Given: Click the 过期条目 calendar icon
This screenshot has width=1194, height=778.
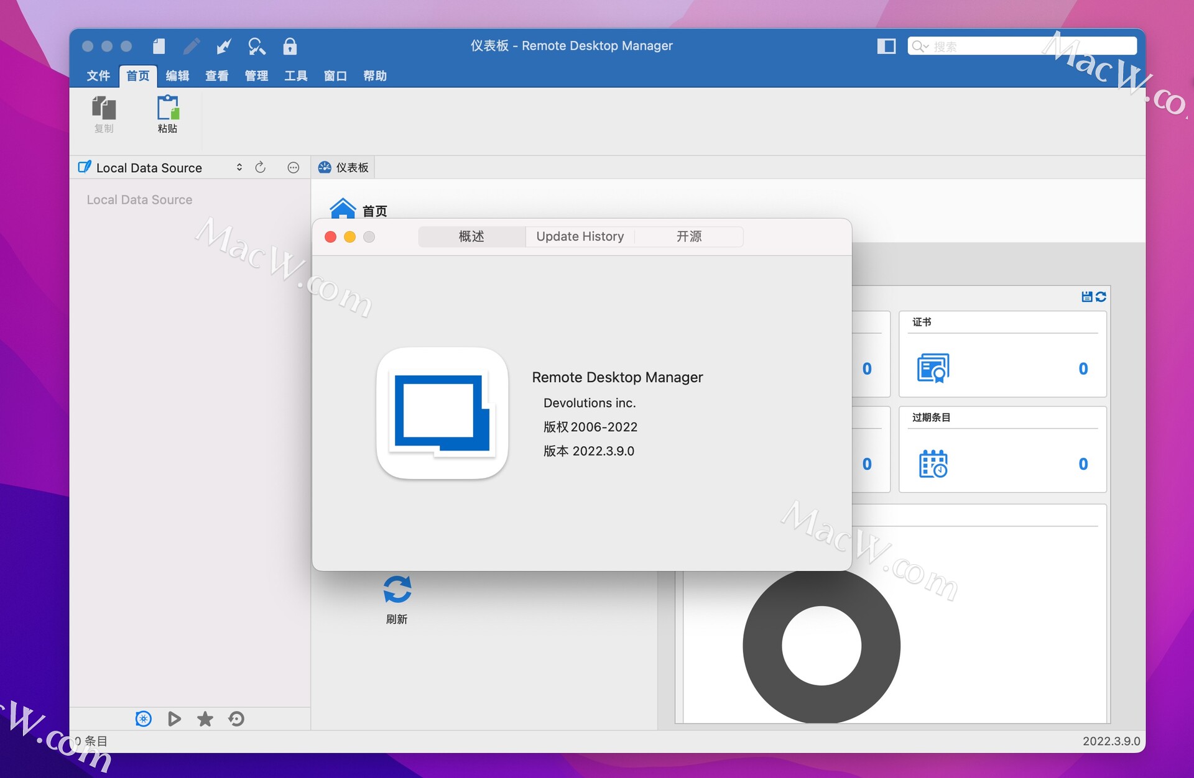Looking at the screenshot, I should pyautogui.click(x=933, y=464).
